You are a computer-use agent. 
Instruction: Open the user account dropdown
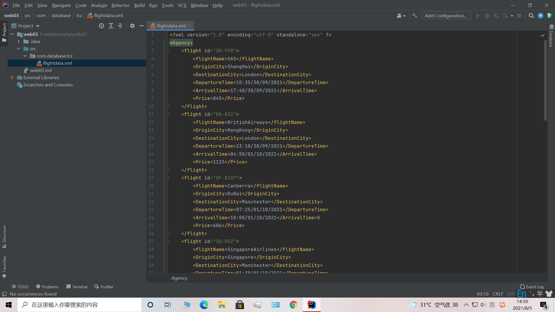point(401,16)
